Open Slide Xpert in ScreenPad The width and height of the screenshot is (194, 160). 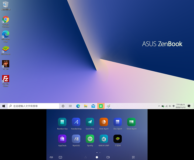[x=104, y=124]
